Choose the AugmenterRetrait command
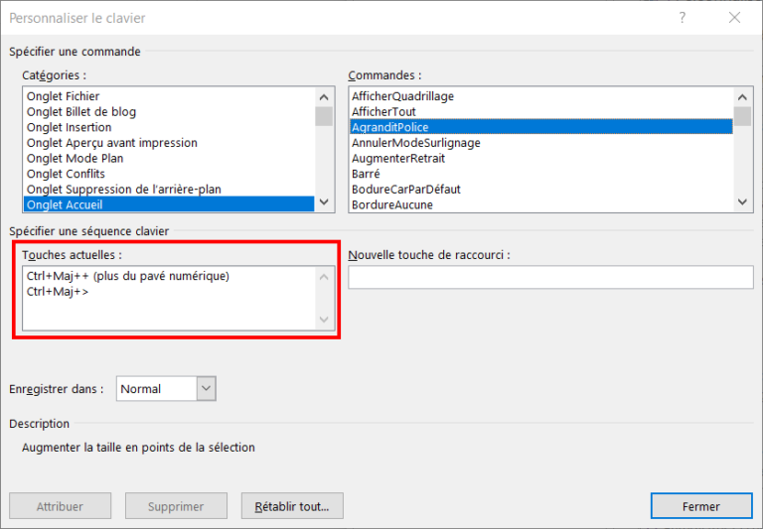 click(x=397, y=158)
